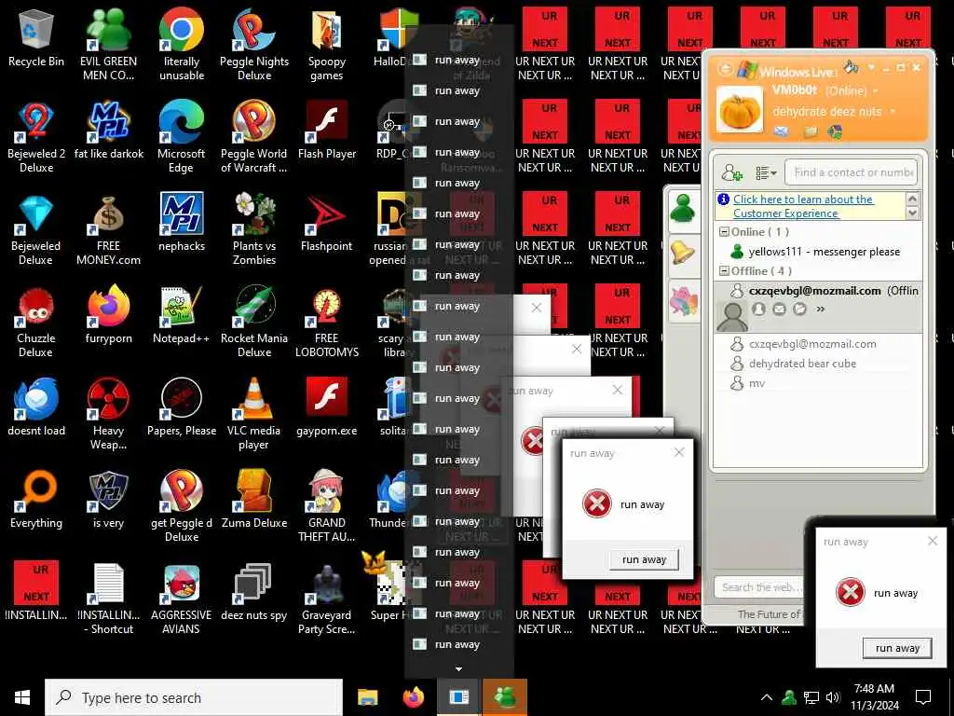Open Messenger's sharing folders icon
This screenshot has width=954, height=716.
(x=810, y=131)
